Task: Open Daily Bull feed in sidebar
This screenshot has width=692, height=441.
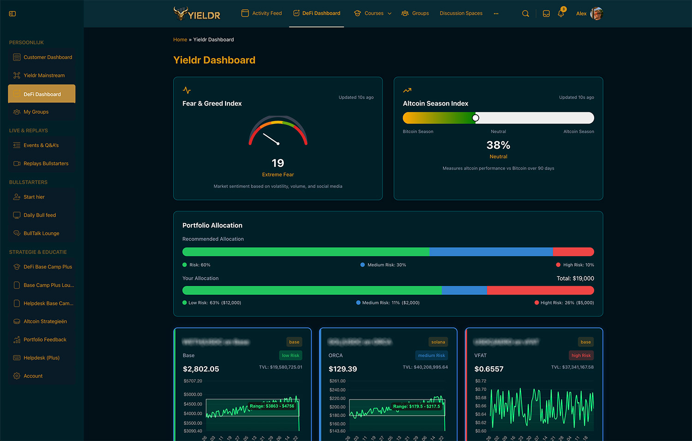Action: point(40,215)
